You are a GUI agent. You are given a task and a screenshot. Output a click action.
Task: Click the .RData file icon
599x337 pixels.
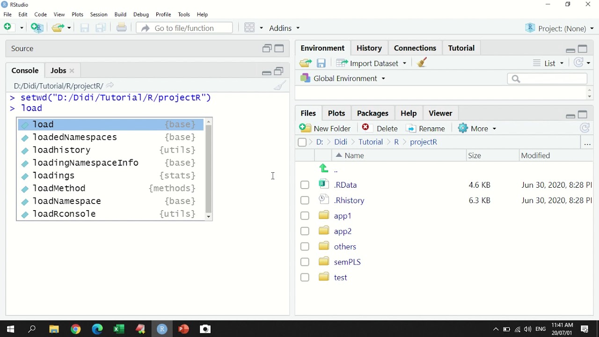click(x=324, y=184)
